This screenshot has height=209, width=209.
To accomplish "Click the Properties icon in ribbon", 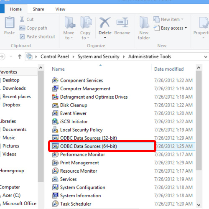I will pos(204,23).
